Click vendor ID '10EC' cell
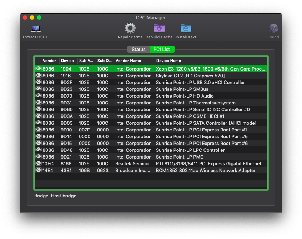This screenshot has height=239, width=302. [48, 164]
